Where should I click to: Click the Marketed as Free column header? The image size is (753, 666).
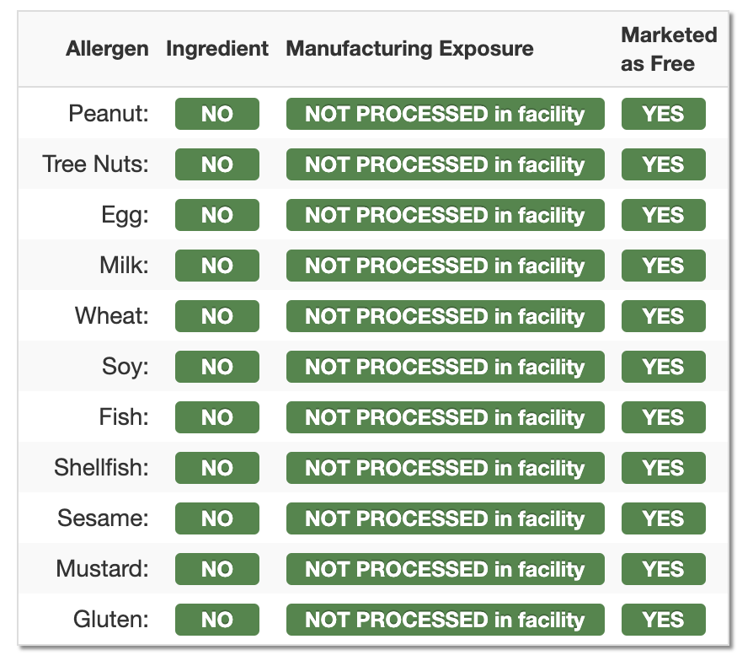point(669,49)
